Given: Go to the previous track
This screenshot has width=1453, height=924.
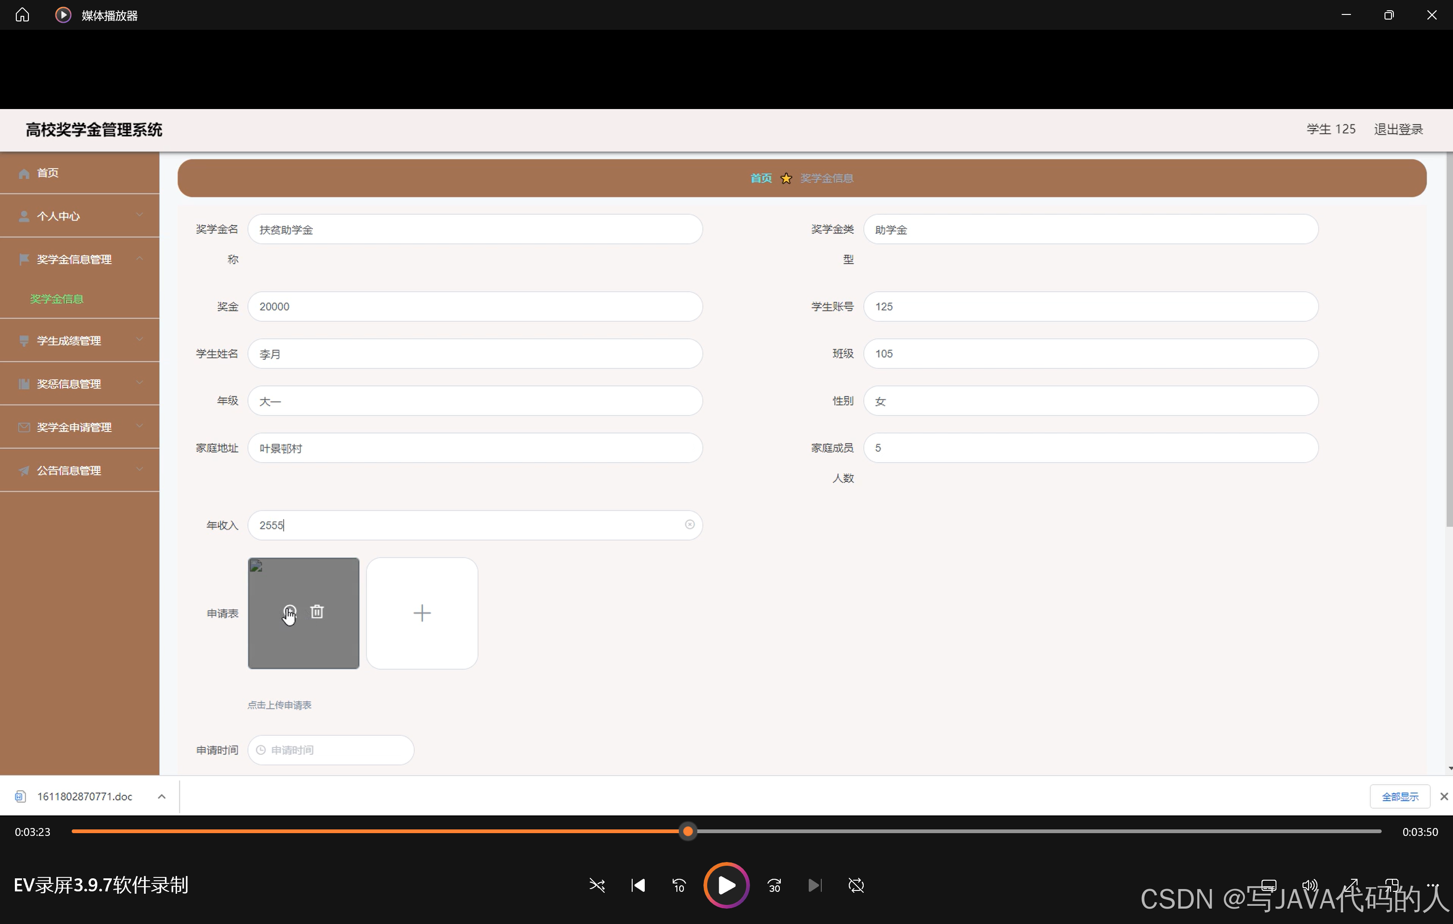Looking at the screenshot, I should [638, 885].
